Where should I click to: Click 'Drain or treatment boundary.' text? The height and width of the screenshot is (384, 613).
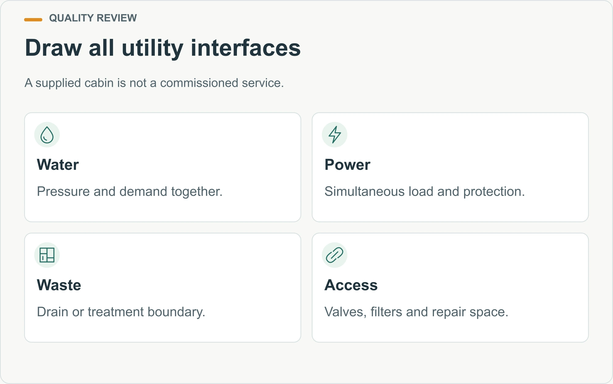(121, 312)
